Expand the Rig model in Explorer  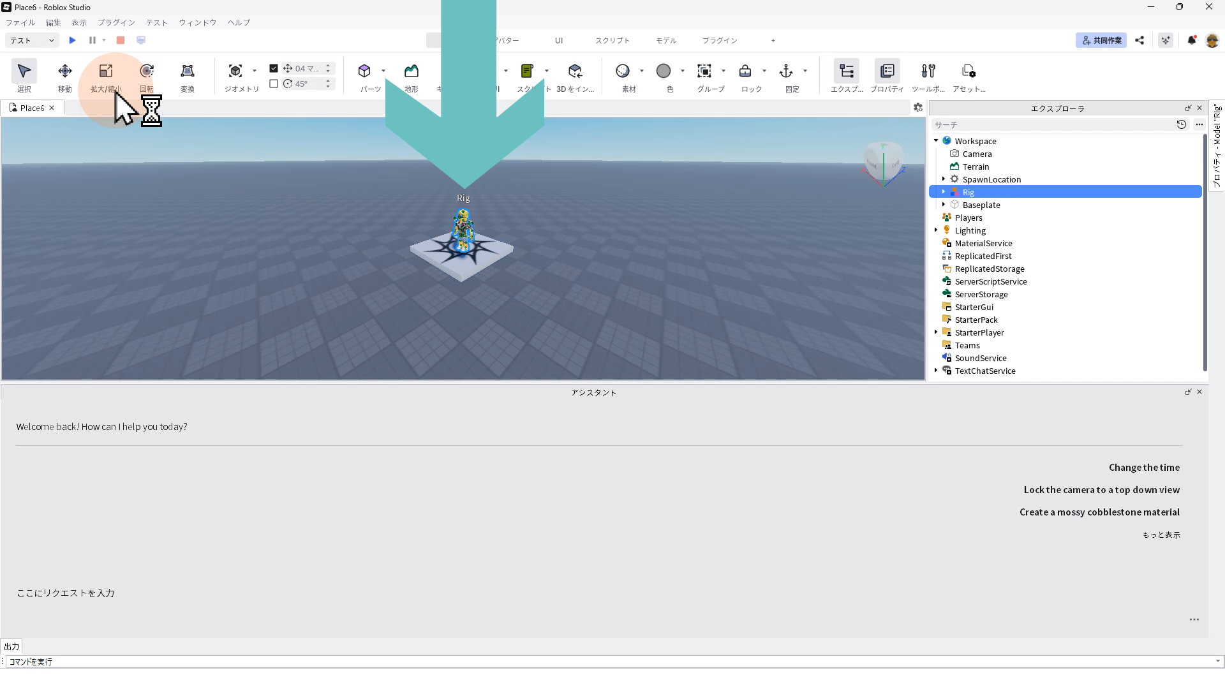(944, 192)
